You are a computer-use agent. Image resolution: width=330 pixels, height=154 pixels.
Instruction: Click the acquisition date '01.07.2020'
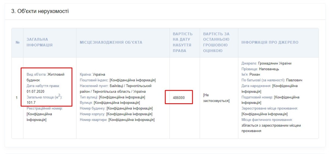(x=35, y=92)
